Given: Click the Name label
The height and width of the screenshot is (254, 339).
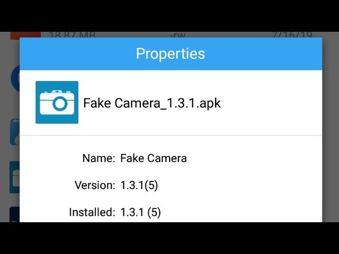Looking at the screenshot, I should coord(99,158).
